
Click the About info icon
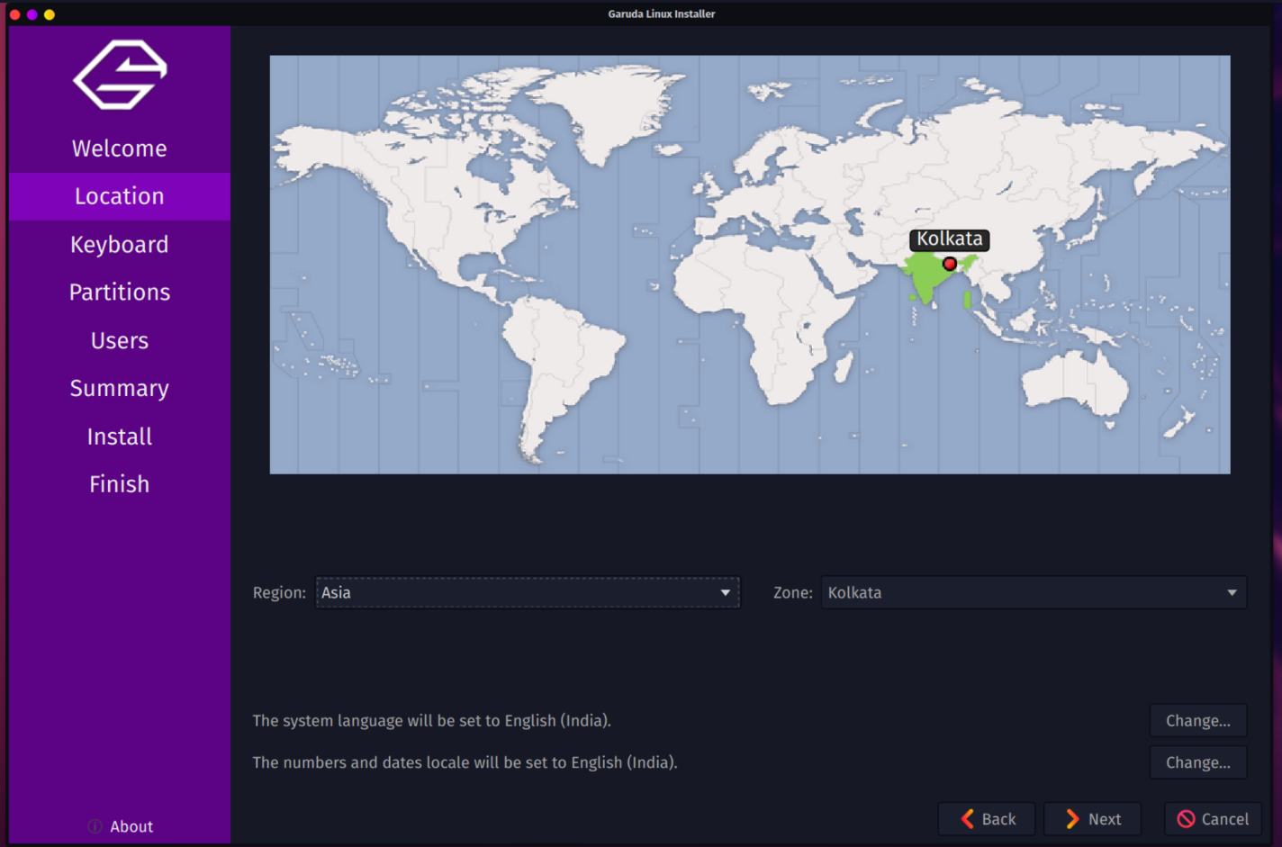[x=94, y=826]
